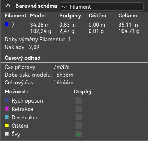Click the magenta Retrakce color icon
This screenshot has width=148, height=141.
click(x=7, y=109)
